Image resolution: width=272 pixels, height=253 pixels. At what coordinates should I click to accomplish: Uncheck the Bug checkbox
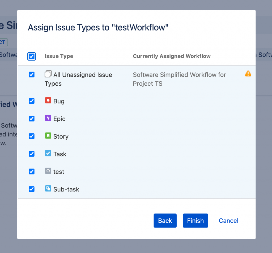pyautogui.click(x=32, y=101)
